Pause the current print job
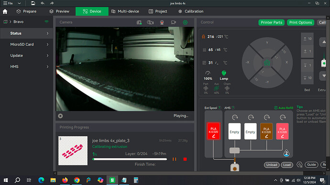The width and height of the screenshot is (330, 185). coord(174,159)
